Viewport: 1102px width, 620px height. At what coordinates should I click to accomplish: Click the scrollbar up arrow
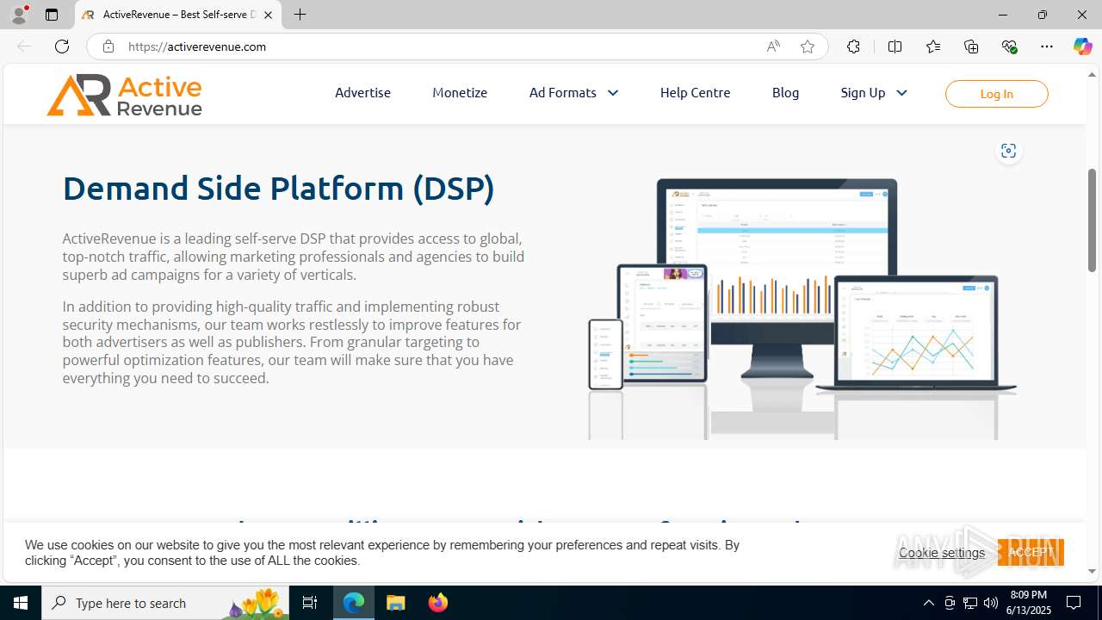tap(1092, 74)
